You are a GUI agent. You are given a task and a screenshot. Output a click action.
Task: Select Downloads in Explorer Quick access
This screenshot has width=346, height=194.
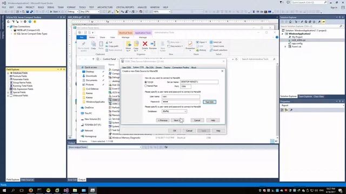[x=91, y=76]
